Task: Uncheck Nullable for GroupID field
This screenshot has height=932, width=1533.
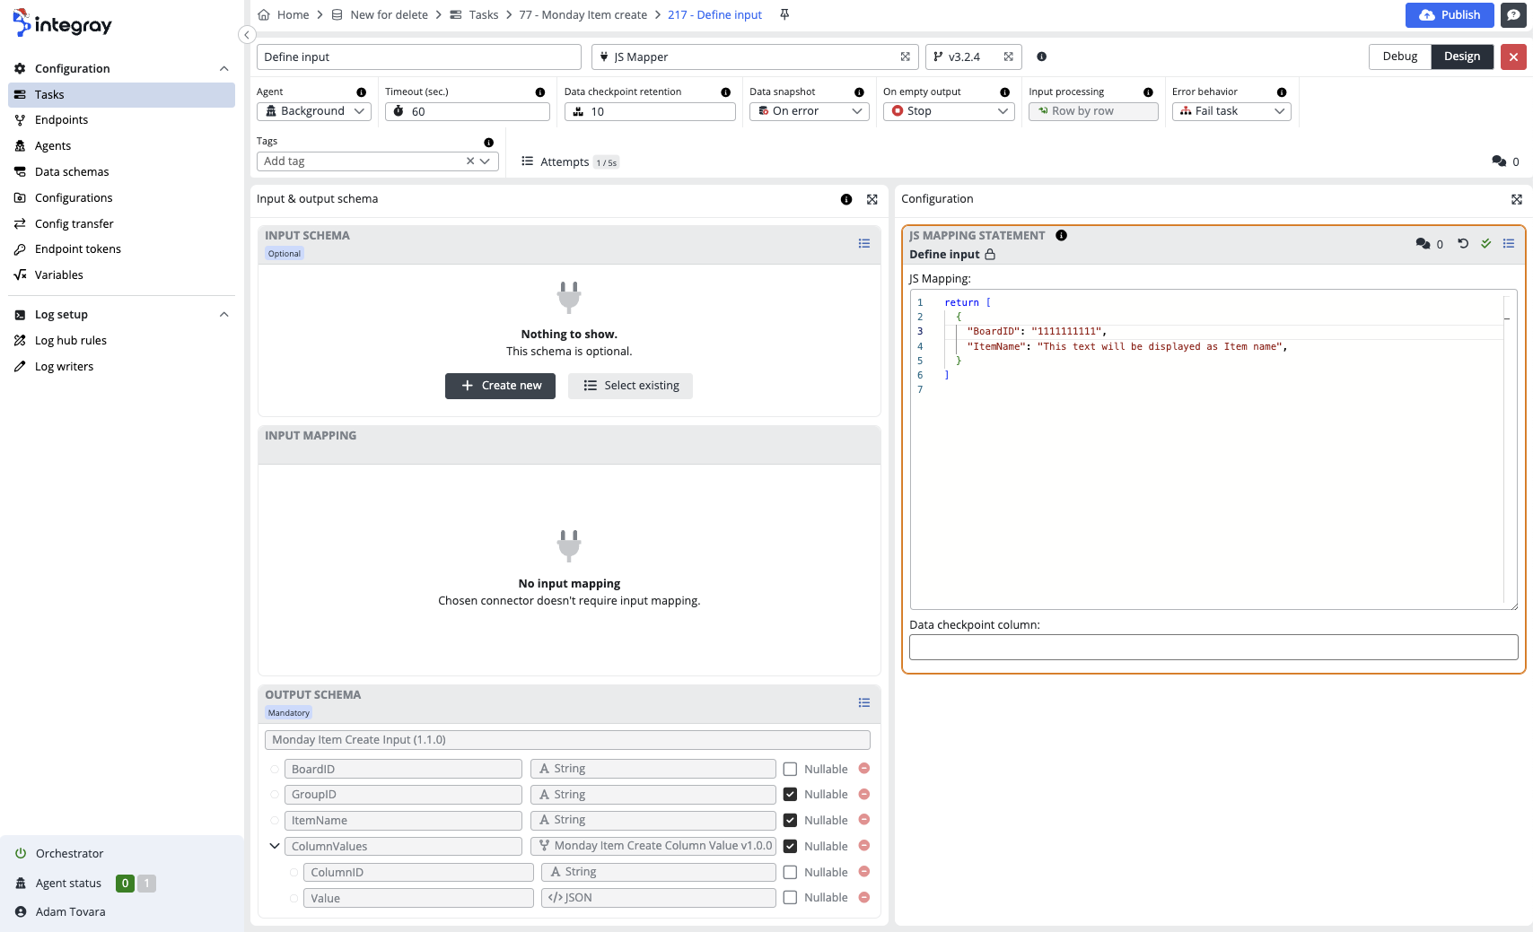Action: [x=790, y=795]
